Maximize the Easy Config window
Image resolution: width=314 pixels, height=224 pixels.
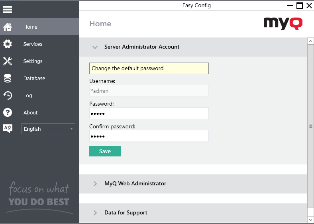(x=300, y=5)
